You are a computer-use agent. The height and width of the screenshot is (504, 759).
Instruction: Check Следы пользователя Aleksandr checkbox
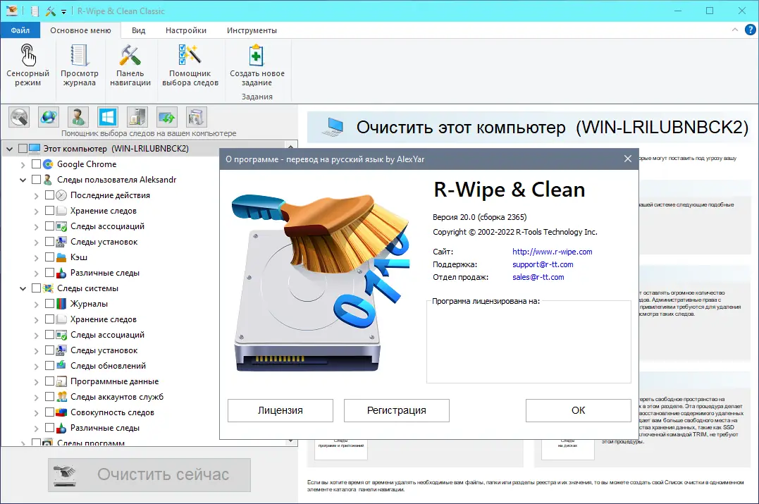[x=36, y=180]
